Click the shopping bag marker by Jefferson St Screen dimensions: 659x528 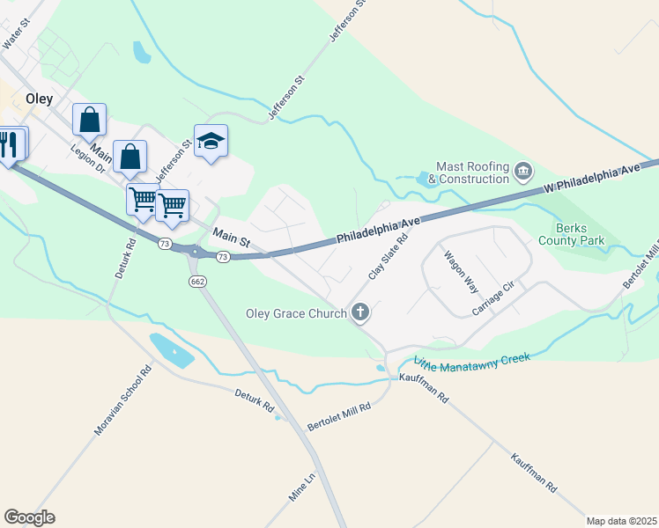click(x=130, y=158)
